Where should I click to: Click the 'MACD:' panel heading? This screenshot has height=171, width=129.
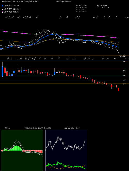[8, 128]
